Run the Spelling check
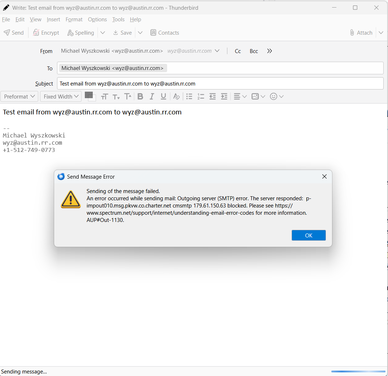 (x=81, y=32)
